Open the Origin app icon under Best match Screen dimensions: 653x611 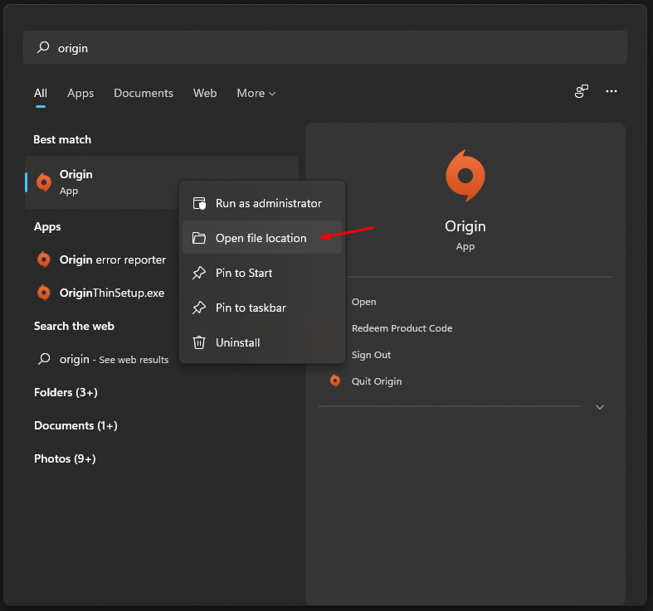[44, 182]
